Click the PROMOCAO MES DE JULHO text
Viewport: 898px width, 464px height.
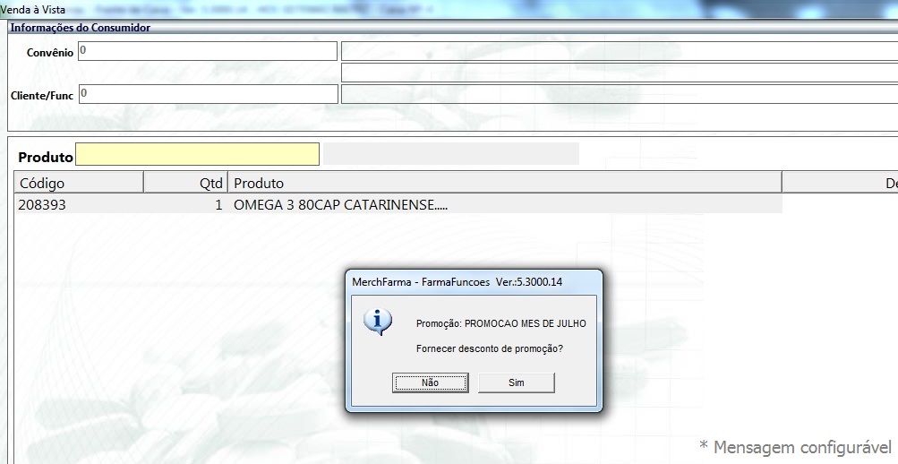pos(501,323)
